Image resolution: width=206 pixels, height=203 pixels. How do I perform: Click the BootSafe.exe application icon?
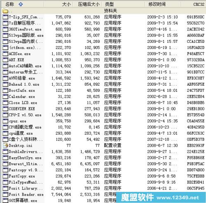(5, 90)
